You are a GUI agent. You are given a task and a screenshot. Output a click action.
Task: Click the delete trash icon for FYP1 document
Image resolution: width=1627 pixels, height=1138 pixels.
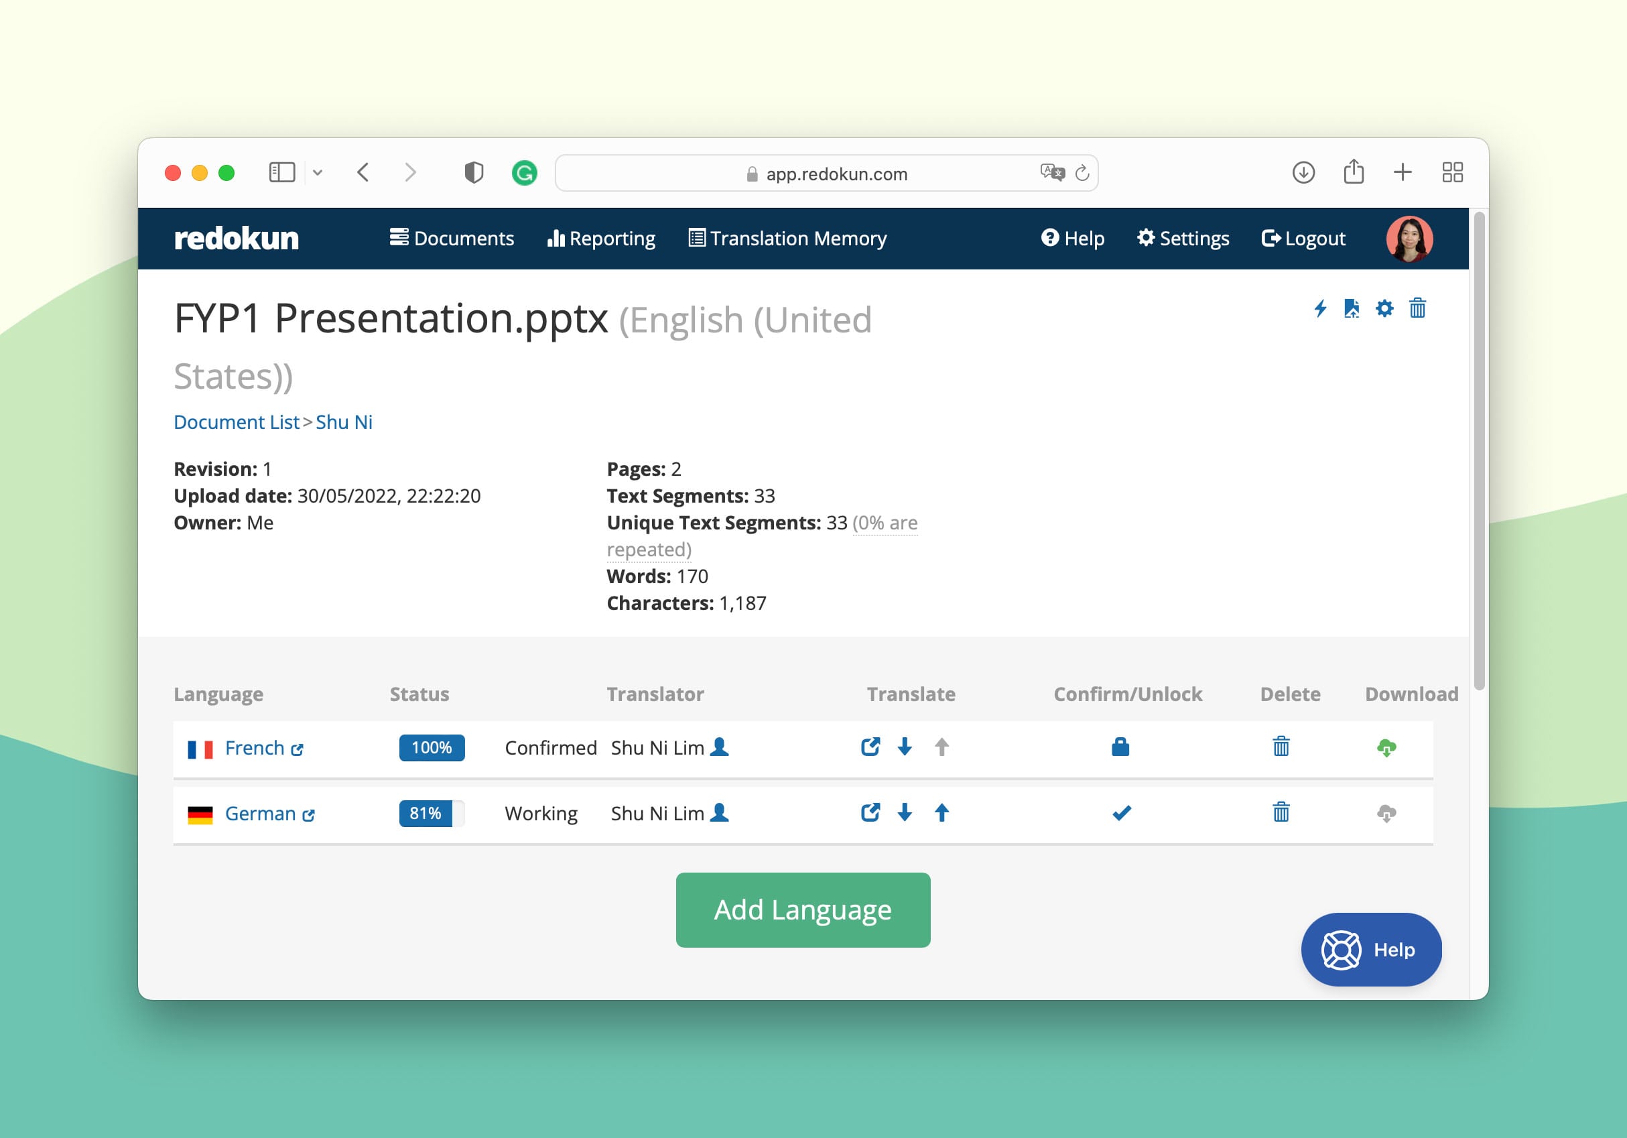pos(1422,307)
